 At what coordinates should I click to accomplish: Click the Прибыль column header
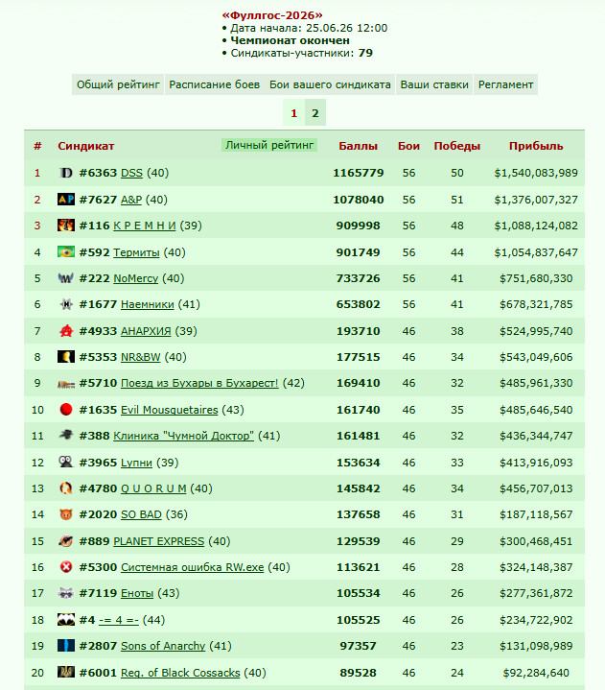[536, 146]
